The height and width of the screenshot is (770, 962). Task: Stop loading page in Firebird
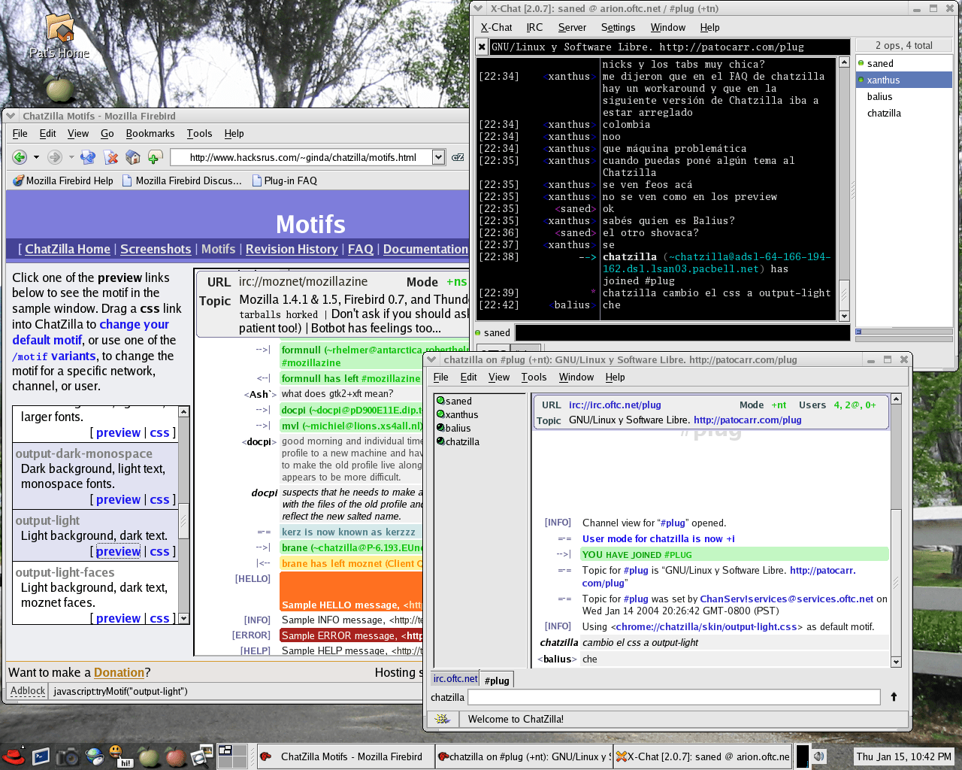(x=110, y=157)
